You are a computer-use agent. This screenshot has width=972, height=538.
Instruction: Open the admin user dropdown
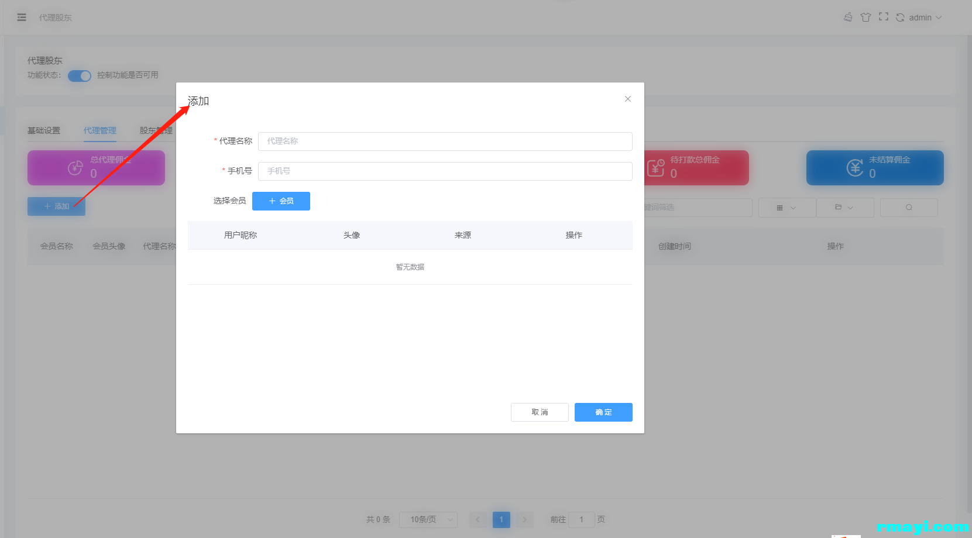coord(925,18)
